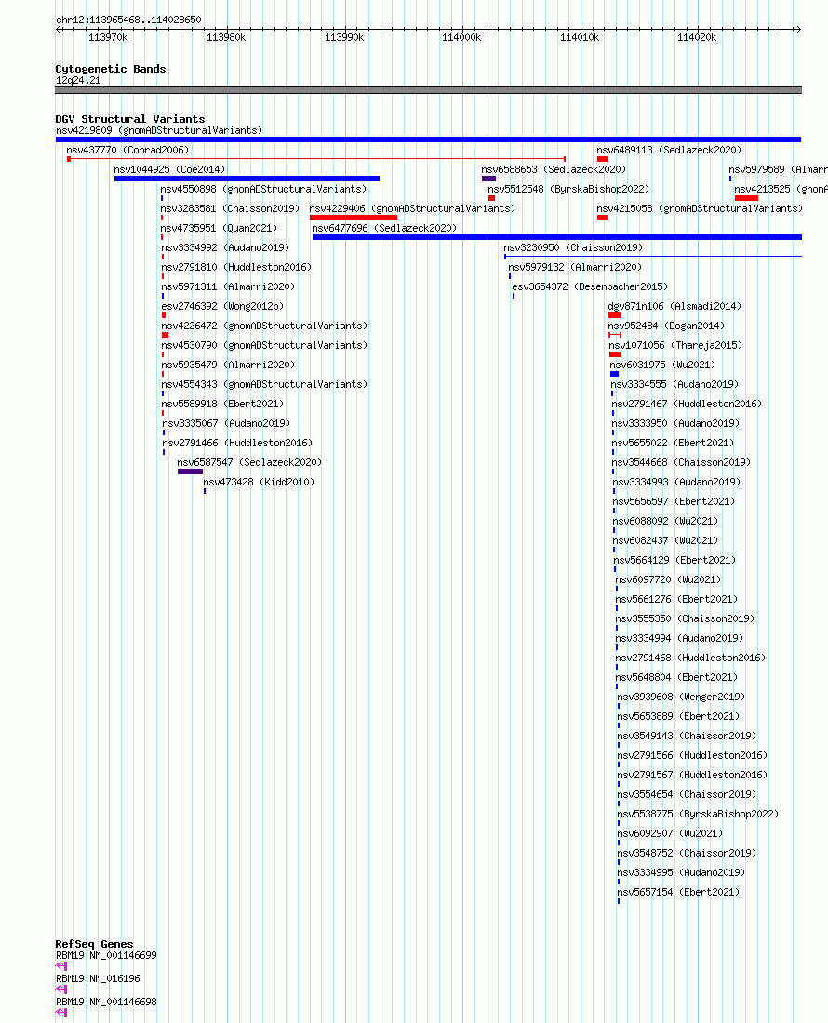This screenshot has height=1023, width=828.
Task: Click the magenta arrow under RBM19|NM_001146698
Action: click(x=61, y=1013)
